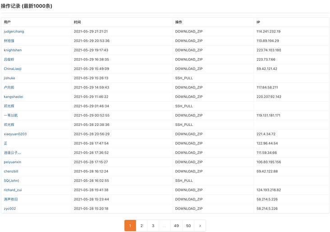Select timestamp 2021-05-28 22:38:36
This screenshot has width=330, height=232.
click(x=92, y=125)
